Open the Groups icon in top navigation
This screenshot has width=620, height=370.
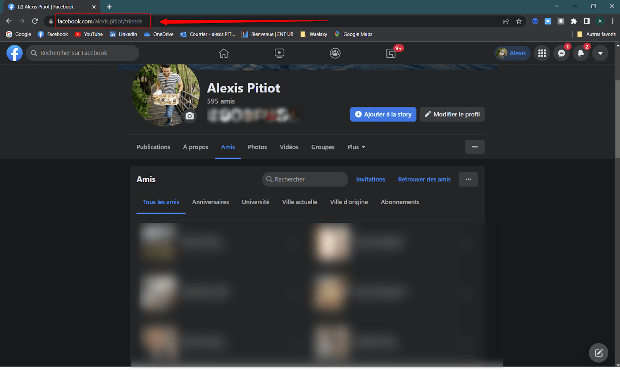pos(335,53)
